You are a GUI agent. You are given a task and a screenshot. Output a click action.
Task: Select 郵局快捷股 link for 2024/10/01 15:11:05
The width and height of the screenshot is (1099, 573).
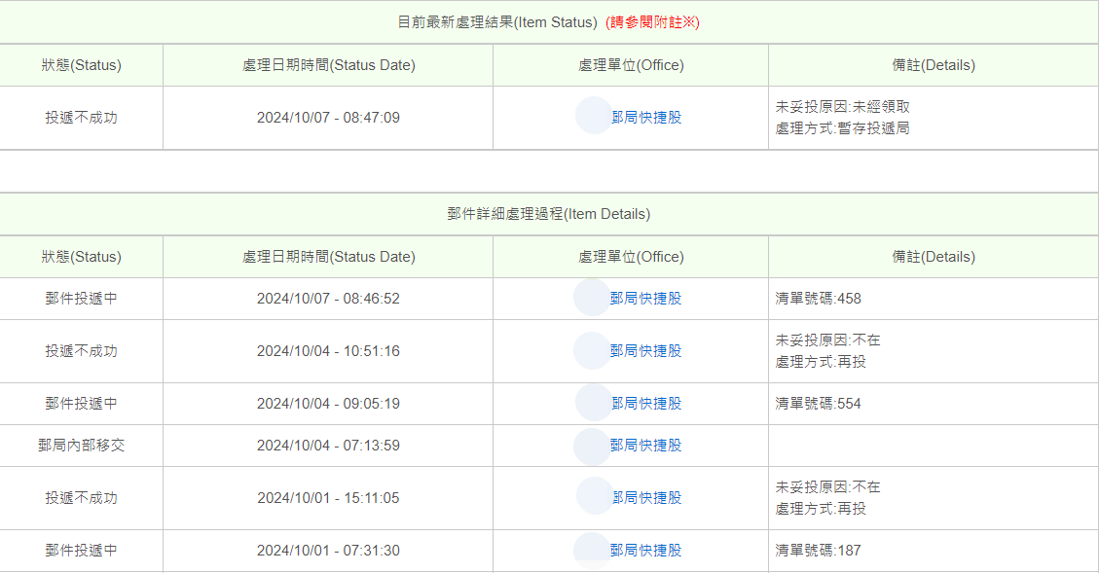[x=647, y=498]
